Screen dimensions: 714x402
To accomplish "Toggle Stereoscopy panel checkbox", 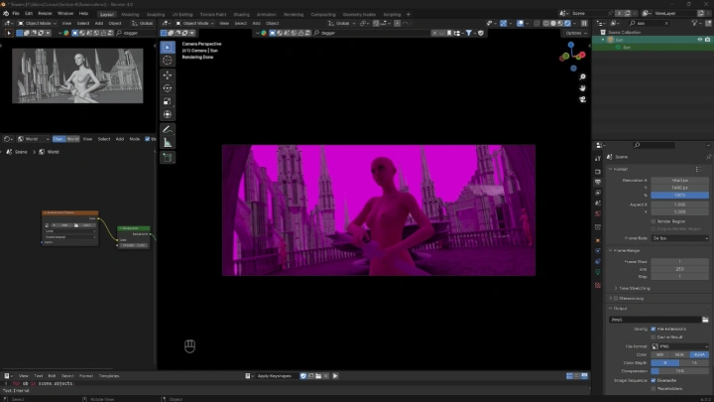I will pos(616,299).
